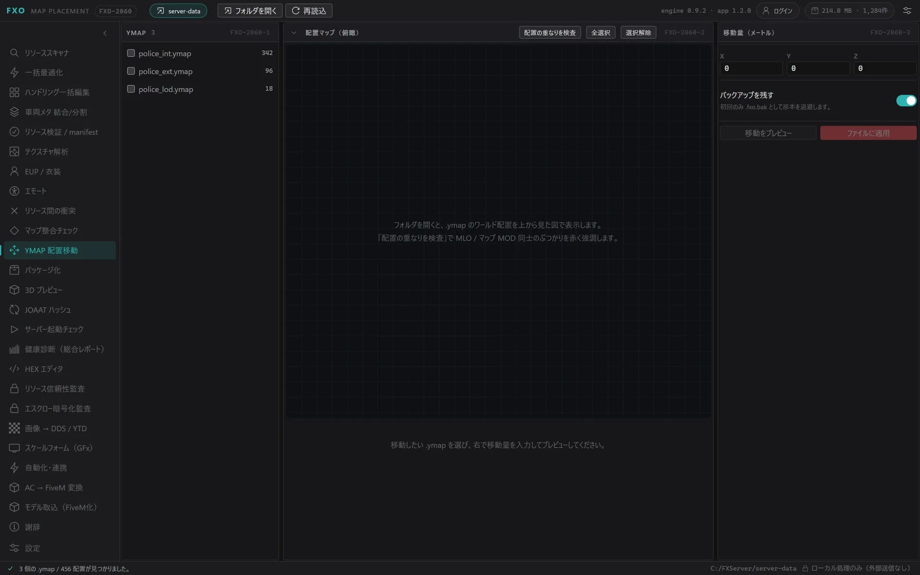
Task: Click the 健康診断 bars icon
Action: (x=14, y=349)
